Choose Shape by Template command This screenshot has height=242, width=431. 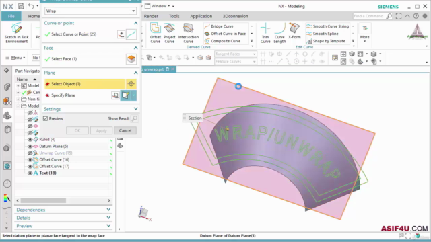326,41
